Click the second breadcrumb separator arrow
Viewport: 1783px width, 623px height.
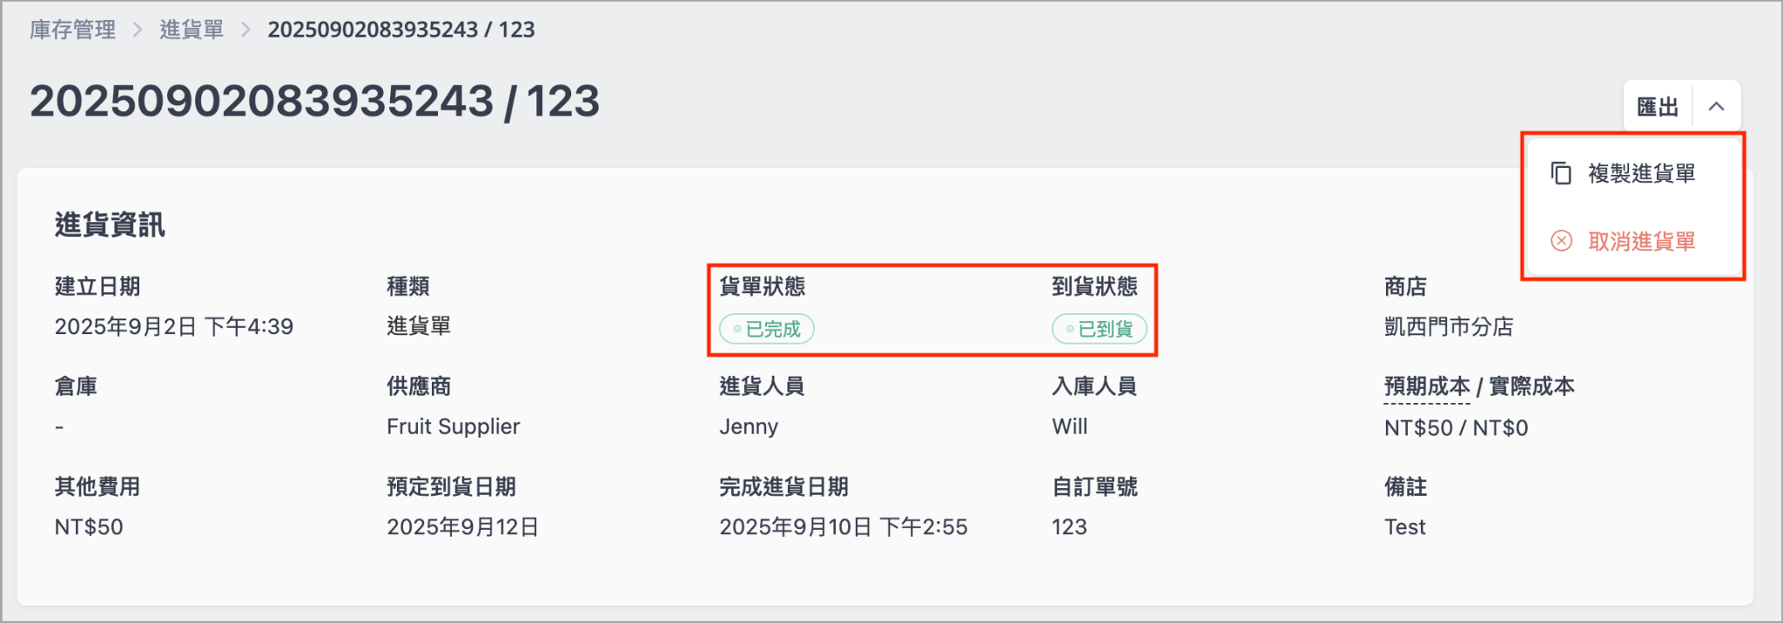click(246, 30)
